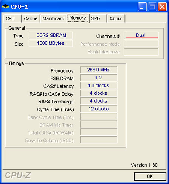Click the CPU-Z logo text at bottom
The height and width of the screenshot is (184, 169).
tap(18, 175)
